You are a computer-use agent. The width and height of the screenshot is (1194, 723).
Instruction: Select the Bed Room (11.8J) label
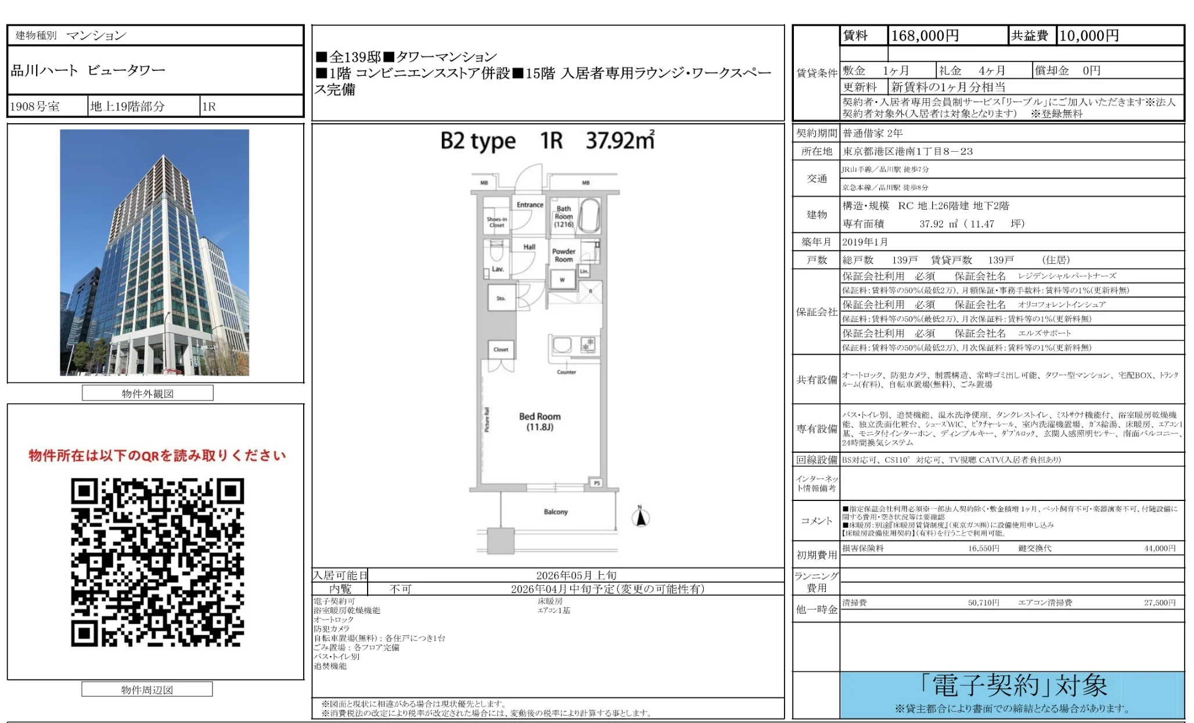coord(540,420)
